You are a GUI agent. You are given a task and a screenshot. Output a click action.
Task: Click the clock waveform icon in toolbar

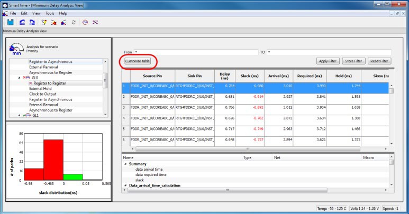click(85, 22)
